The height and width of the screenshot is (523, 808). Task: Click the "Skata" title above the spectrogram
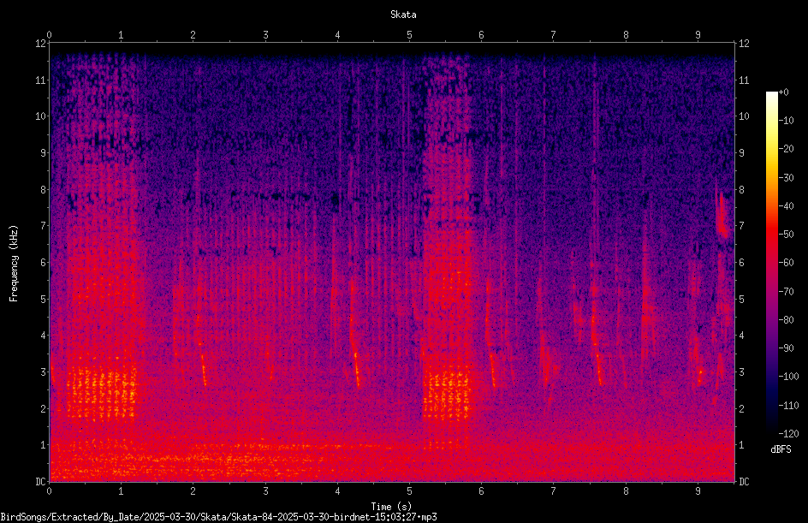[x=403, y=15]
